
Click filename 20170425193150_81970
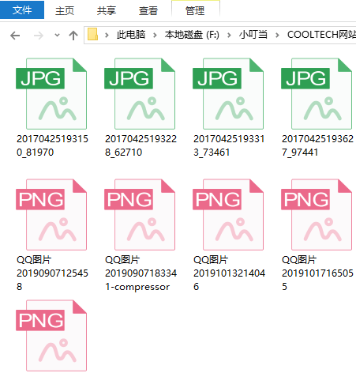(x=52, y=145)
